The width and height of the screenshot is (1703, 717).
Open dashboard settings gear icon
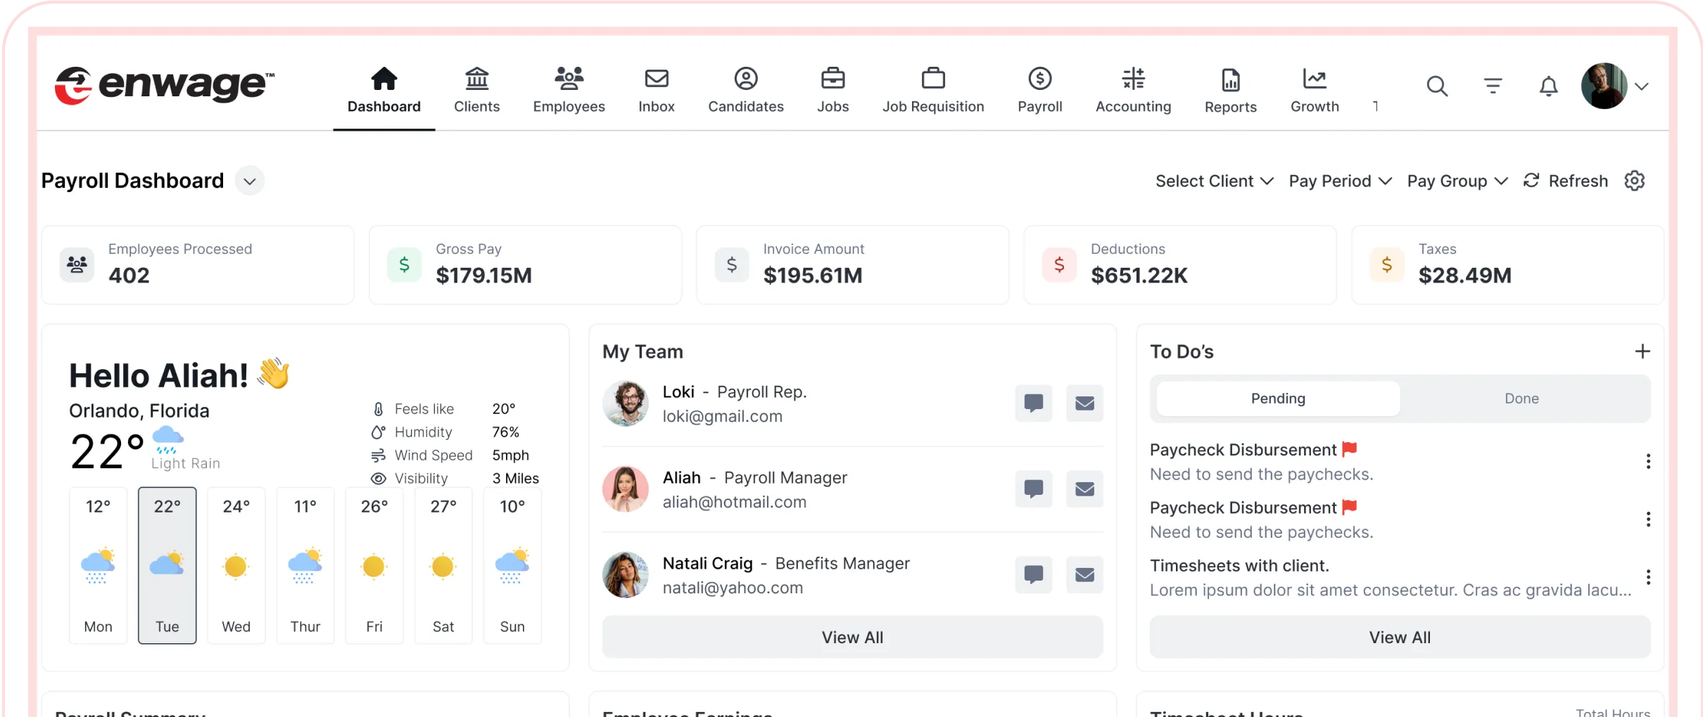(1634, 181)
